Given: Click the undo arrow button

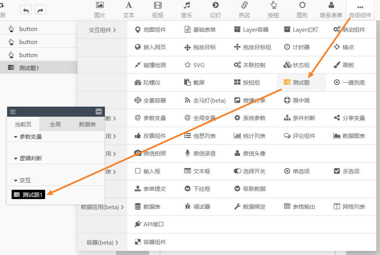Looking at the screenshot, I should 26,10.
